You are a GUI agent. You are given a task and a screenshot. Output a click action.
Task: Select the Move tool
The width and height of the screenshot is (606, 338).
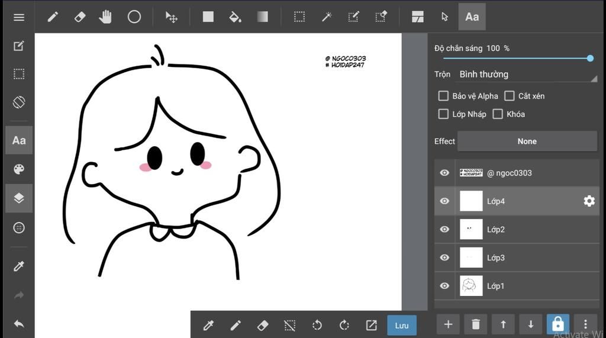click(171, 17)
